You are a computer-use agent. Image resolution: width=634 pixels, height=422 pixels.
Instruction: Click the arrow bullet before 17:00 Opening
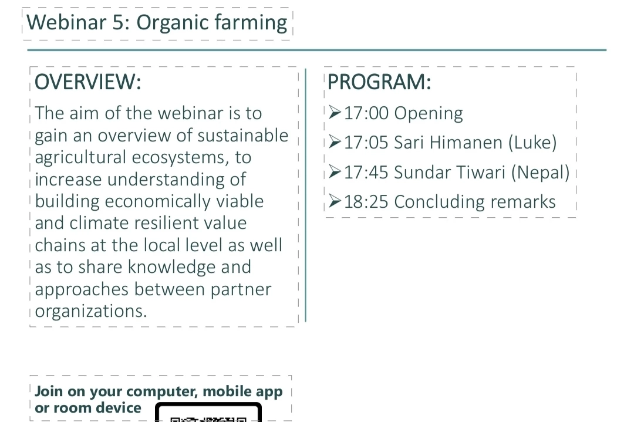(335, 113)
